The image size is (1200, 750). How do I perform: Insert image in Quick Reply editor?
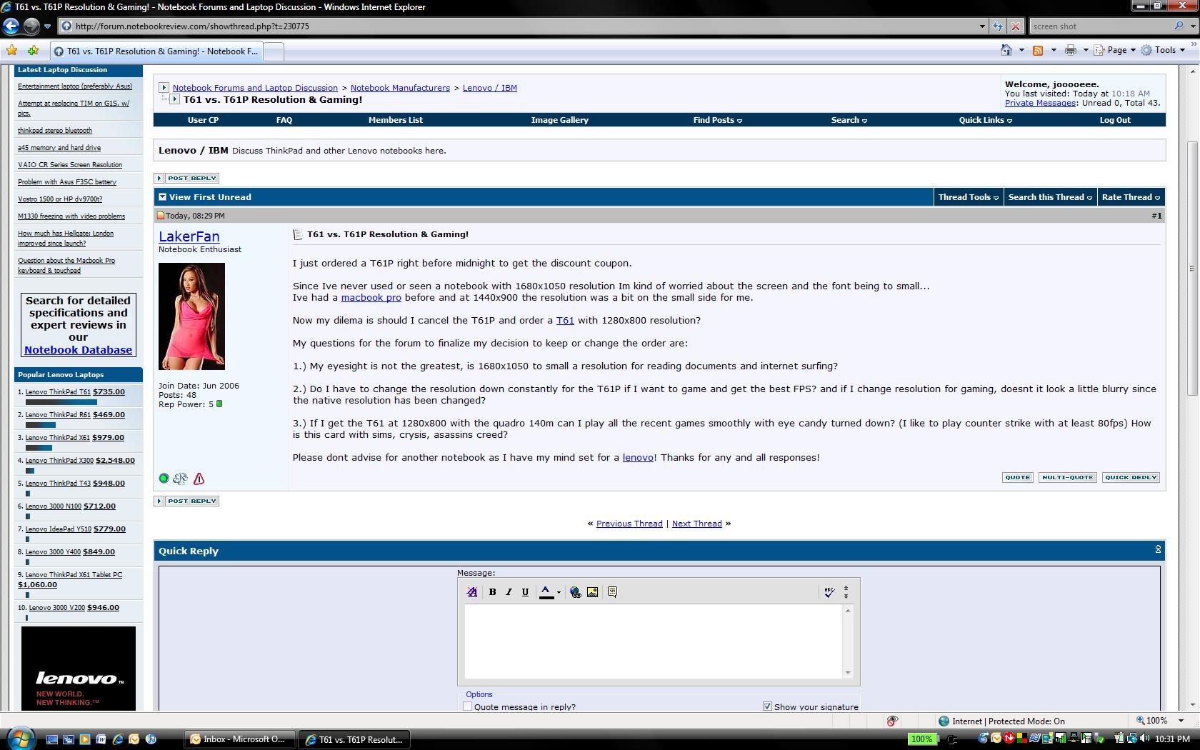[x=592, y=591]
